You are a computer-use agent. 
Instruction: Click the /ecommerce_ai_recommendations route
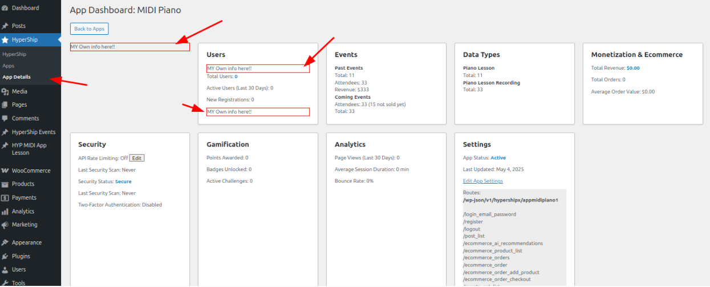[x=503, y=244]
